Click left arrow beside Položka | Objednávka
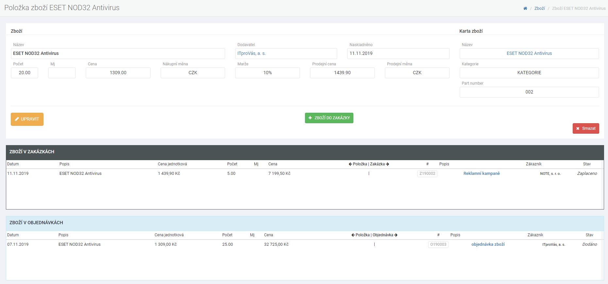 pyautogui.click(x=353, y=235)
